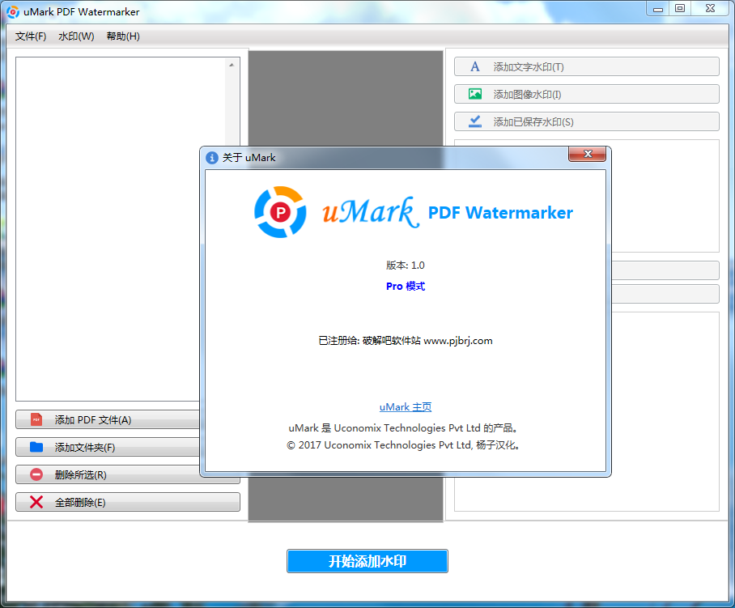Click the red PDF file icon
The image size is (735, 608).
36,419
